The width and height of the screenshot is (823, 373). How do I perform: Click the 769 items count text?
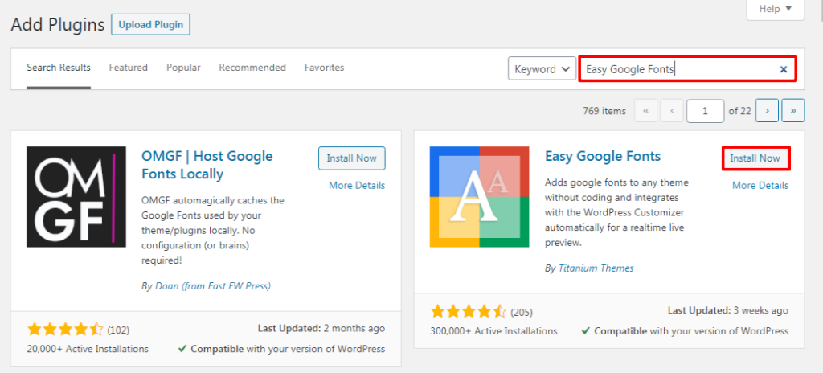(604, 111)
